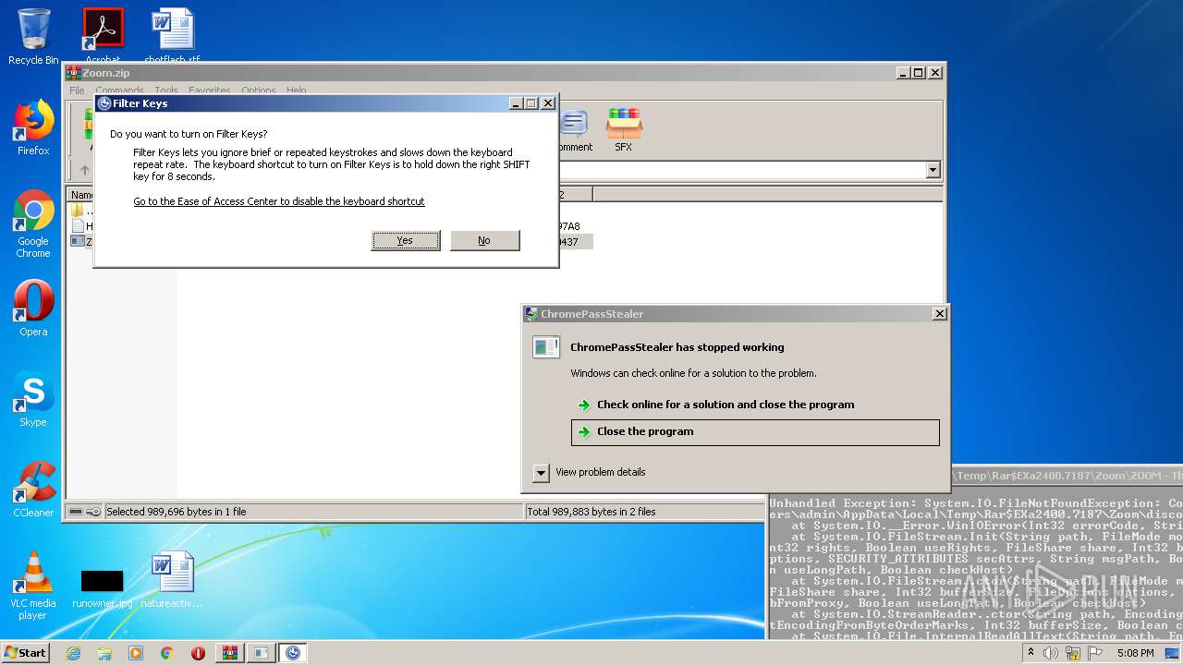The height and width of the screenshot is (665, 1183).
Task: Open the File menu in WinRAR
Action: (77, 91)
